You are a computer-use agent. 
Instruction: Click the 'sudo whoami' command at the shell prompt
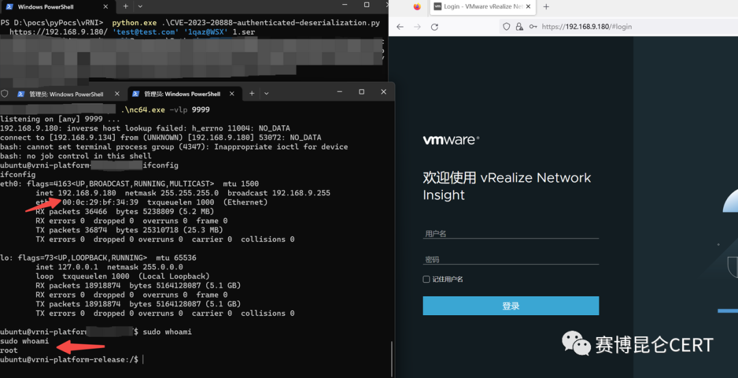tap(167, 332)
